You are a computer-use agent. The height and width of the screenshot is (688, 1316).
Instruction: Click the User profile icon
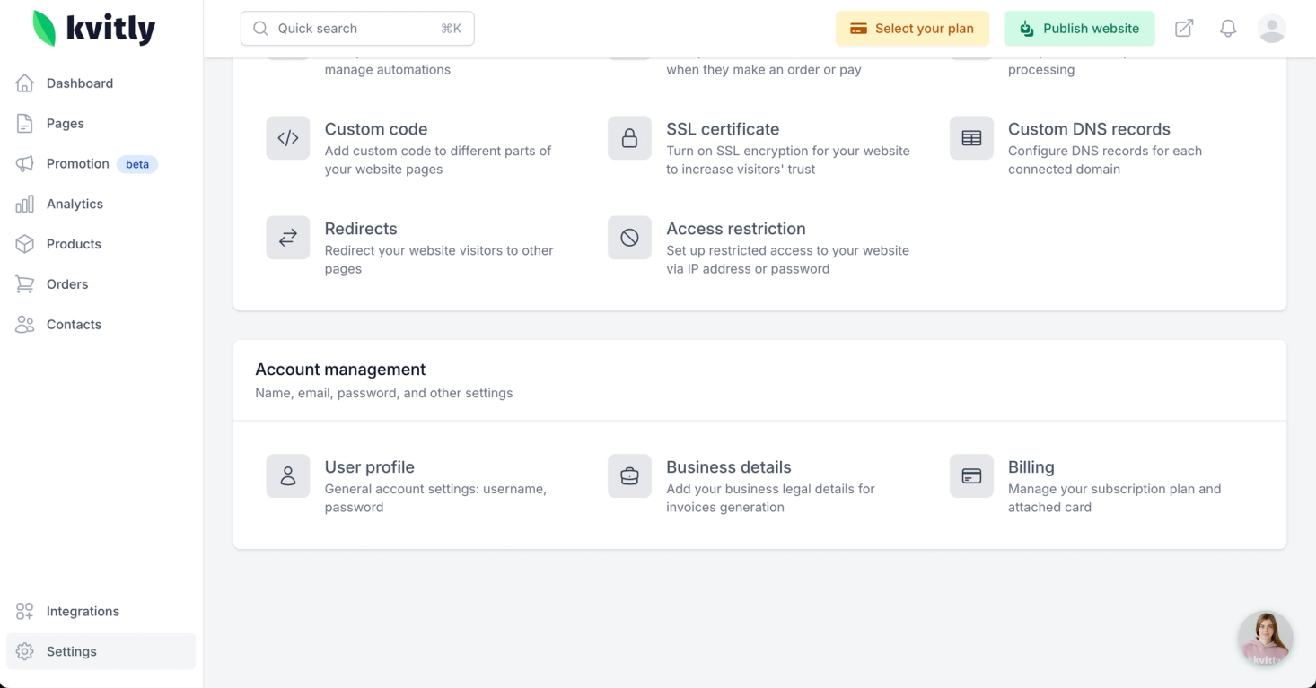coord(288,476)
